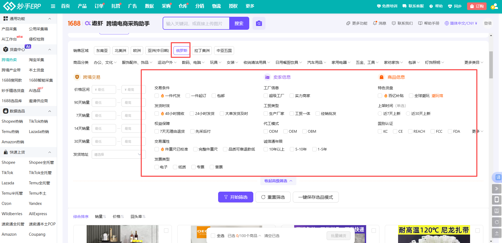Expand 数码、电脑 category dropdown
502x243 pixels.
193,62
